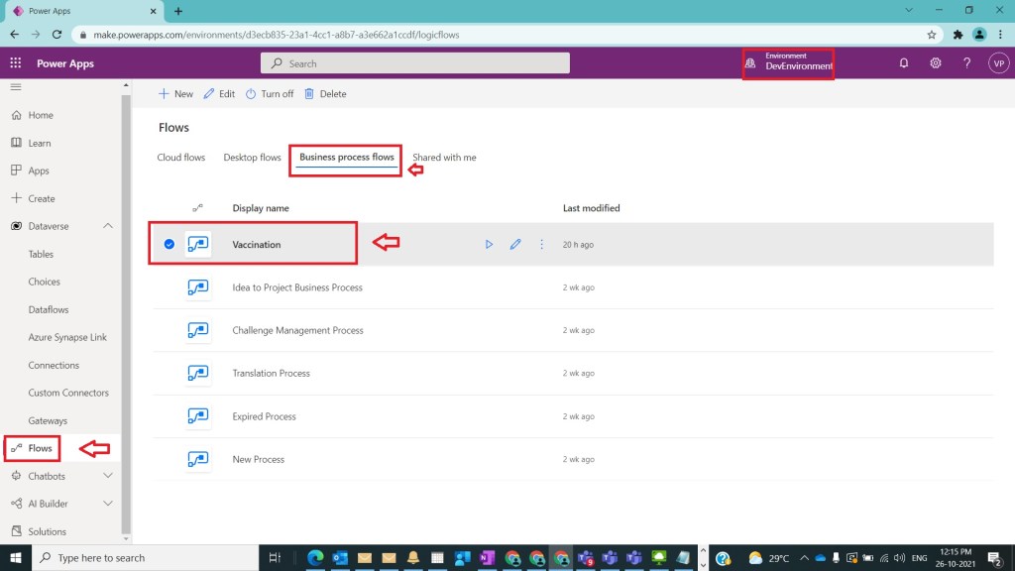
Task: Click Turn off in the command bar
Action: (x=269, y=94)
